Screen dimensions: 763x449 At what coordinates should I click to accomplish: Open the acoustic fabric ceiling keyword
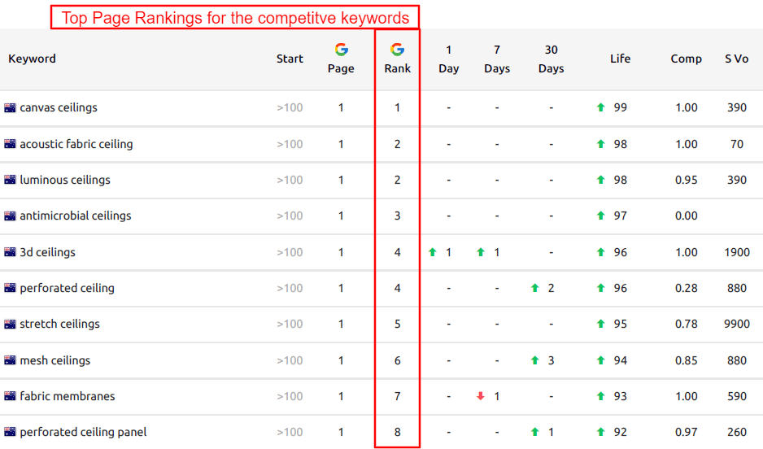pos(76,144)
